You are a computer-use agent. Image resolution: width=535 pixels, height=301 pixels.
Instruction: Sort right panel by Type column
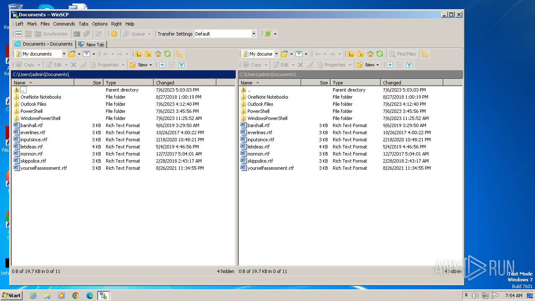coord(355,83)
